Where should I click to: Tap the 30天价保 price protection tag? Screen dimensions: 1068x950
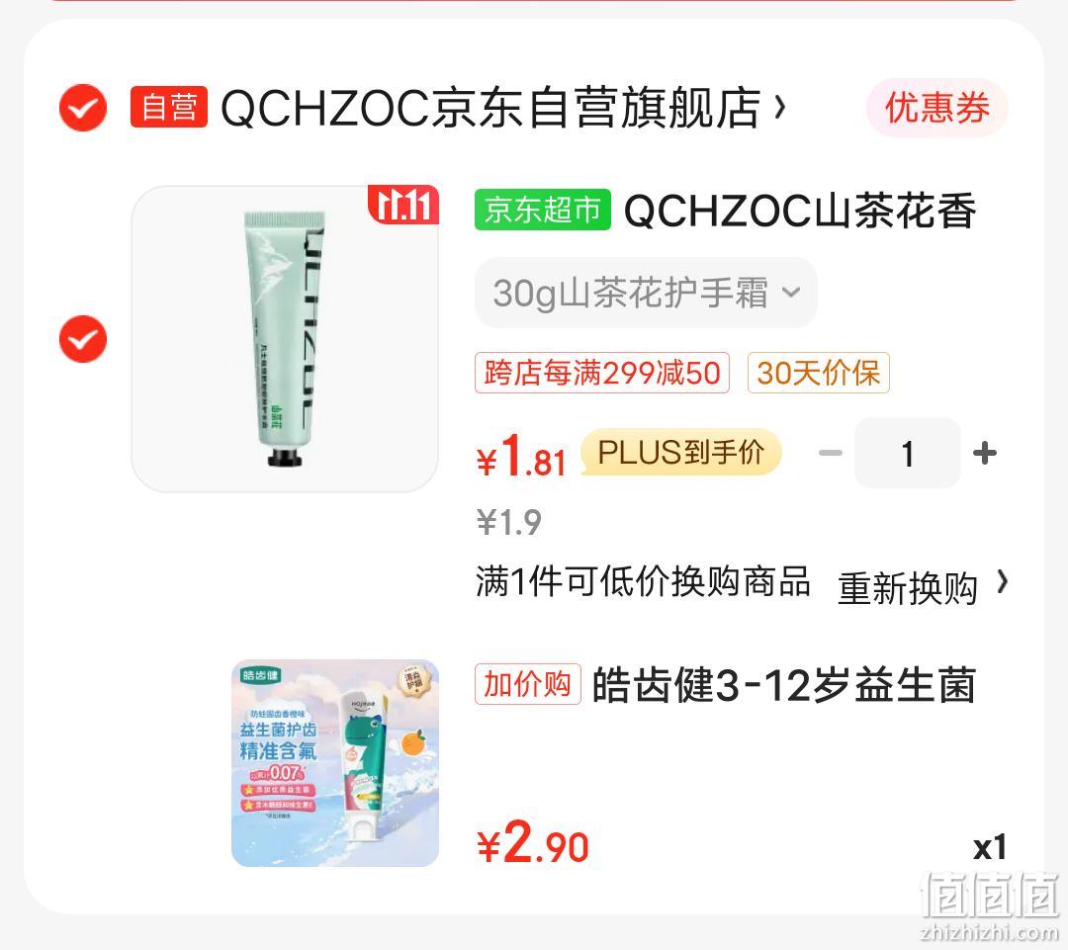pyautogui.click(x=818, y=373)
